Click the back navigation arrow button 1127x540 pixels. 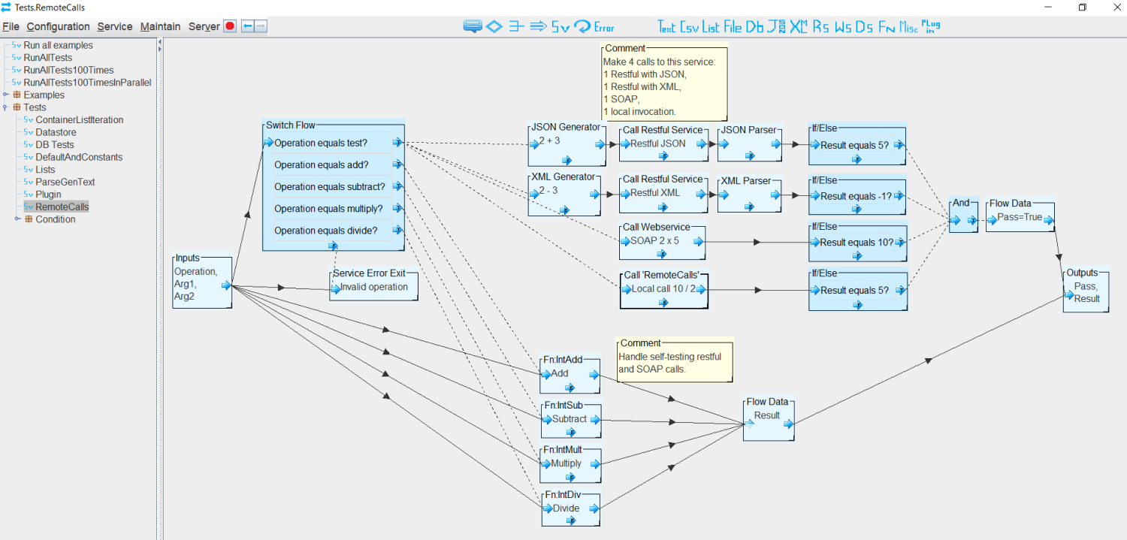coord(247,26)
